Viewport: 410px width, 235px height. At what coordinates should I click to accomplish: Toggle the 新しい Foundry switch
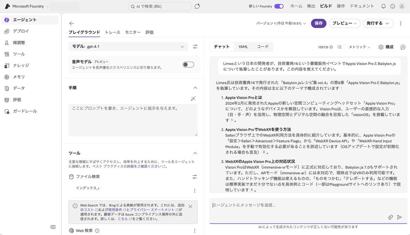pos(279,6)
